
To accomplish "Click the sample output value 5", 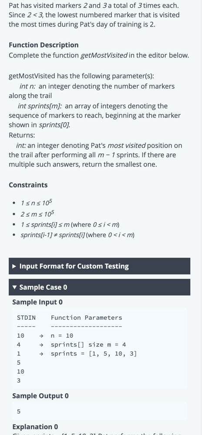I will tap(19, 412).
